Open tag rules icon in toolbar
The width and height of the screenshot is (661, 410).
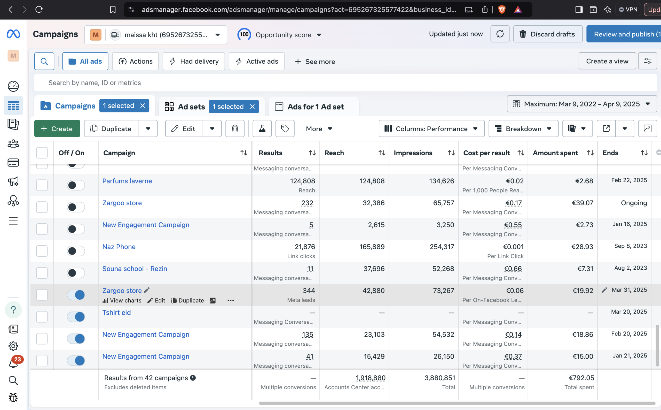[x=285, y=128]
